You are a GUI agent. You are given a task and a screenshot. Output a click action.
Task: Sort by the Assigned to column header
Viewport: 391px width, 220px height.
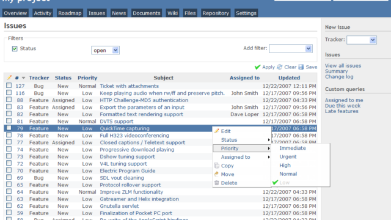(244, 78)
